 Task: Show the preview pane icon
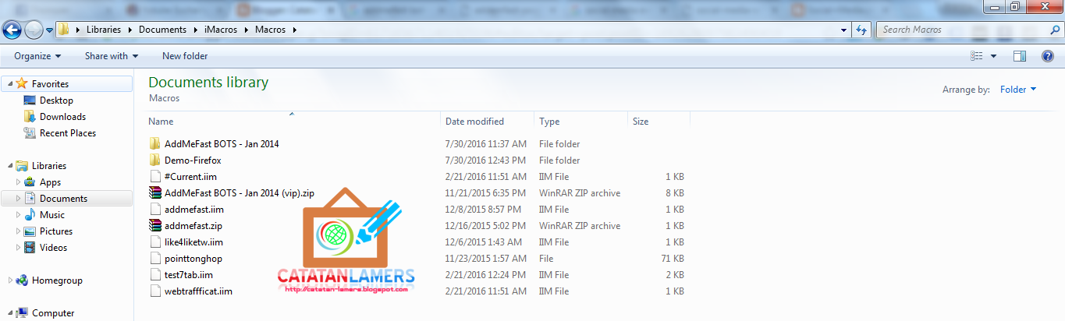(1019, 56)
